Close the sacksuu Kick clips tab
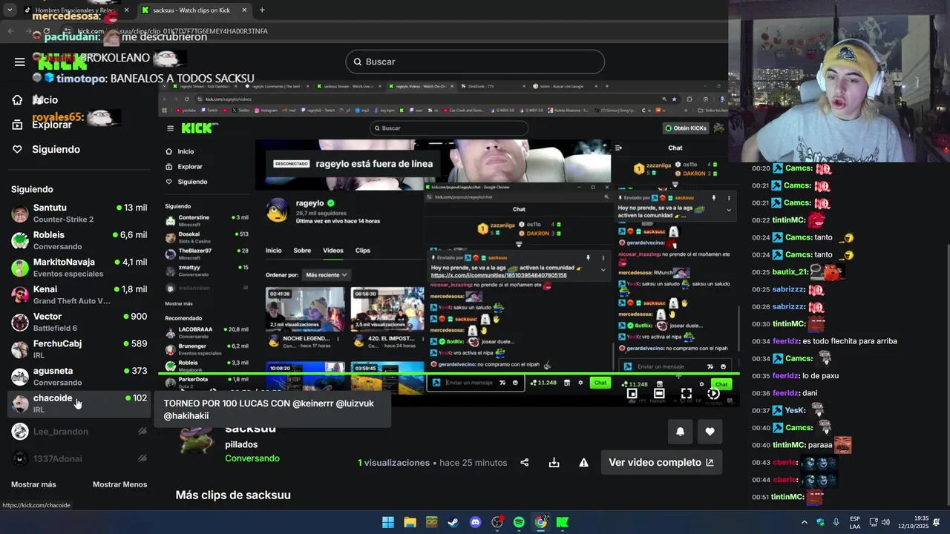 (x=243, y=10)
